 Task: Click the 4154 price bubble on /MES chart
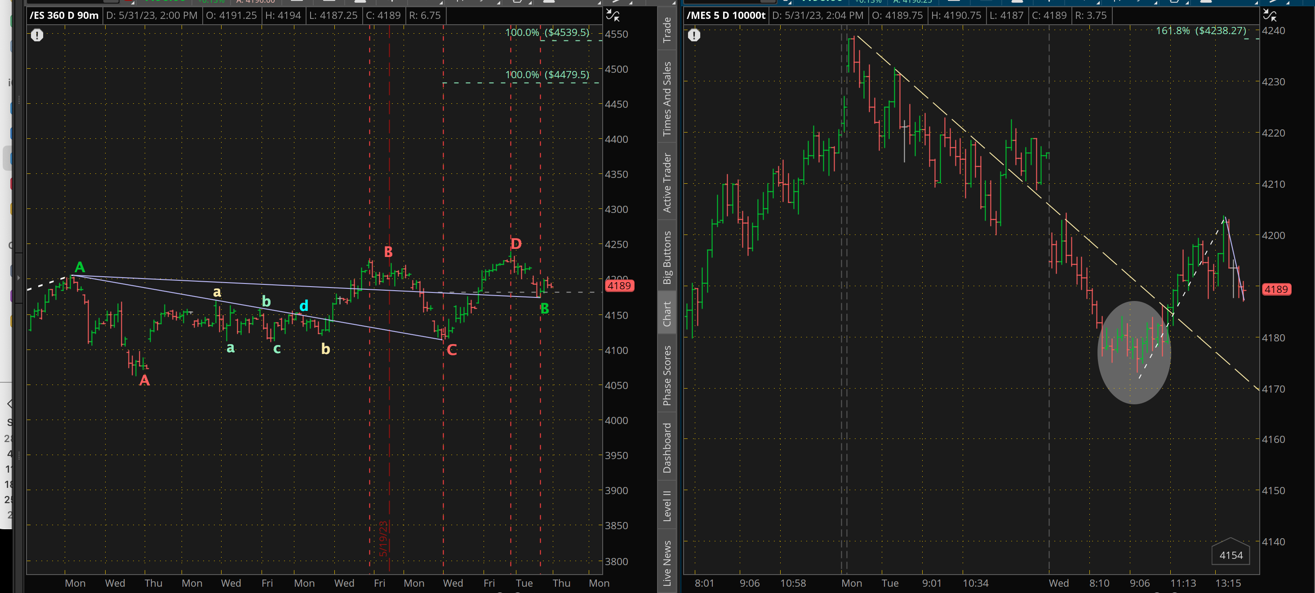(x=1231, y=555)
